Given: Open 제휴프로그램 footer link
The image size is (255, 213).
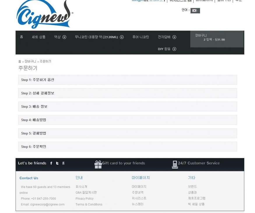Looking at the screenshot, I should [x=197, y=198].
